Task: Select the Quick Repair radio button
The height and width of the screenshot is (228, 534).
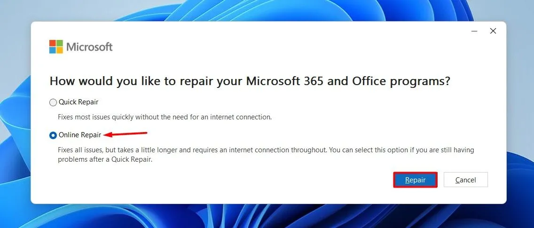Action: [53, 102]
